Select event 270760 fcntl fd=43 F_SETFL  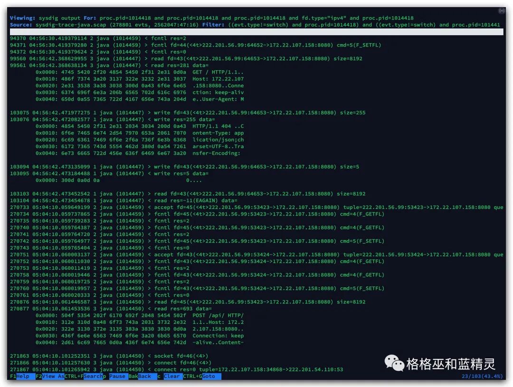coord(197,289)
